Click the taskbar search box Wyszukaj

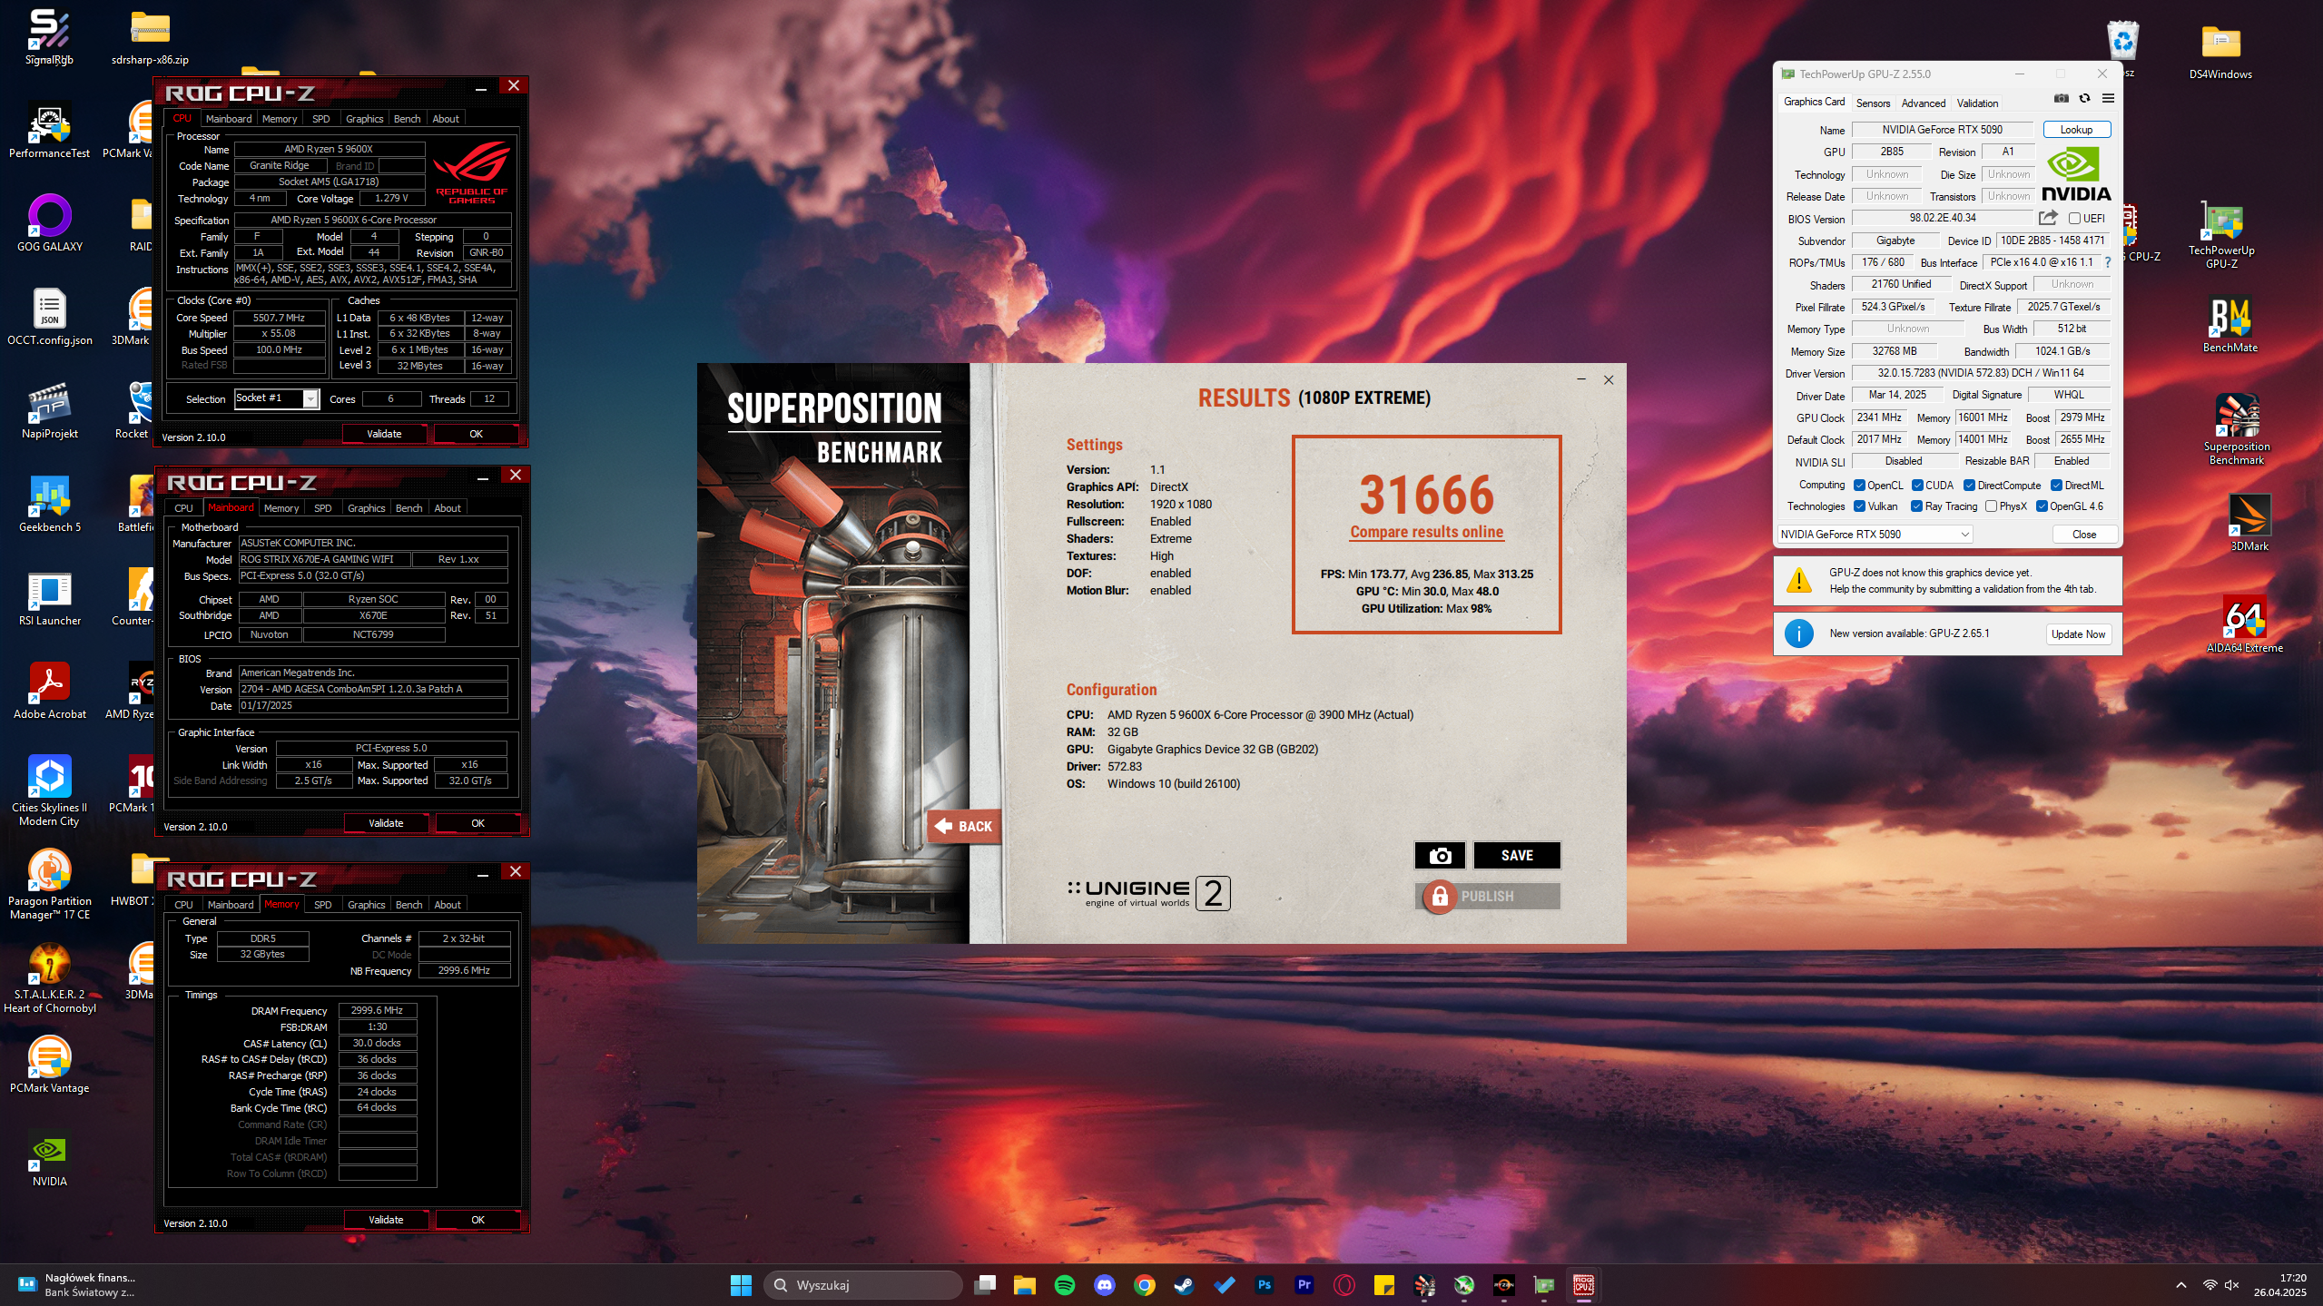[862, 1285]
